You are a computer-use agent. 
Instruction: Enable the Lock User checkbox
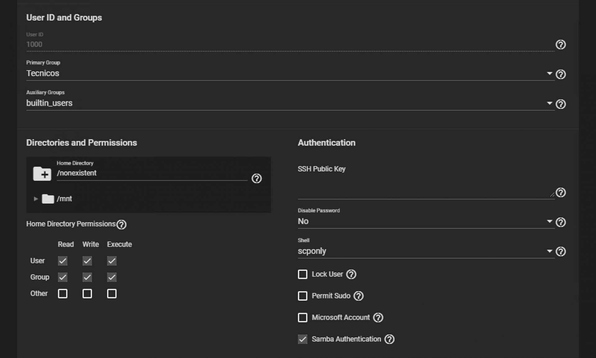303,274
